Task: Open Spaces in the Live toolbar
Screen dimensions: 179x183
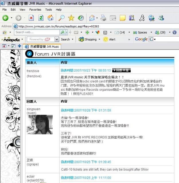Action: (x=140, y=32)
